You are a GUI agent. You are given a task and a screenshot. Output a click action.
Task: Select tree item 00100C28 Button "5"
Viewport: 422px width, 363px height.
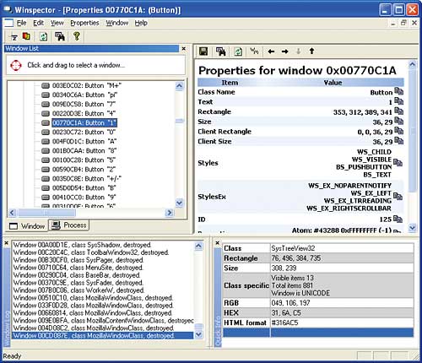tap(84, 160)
